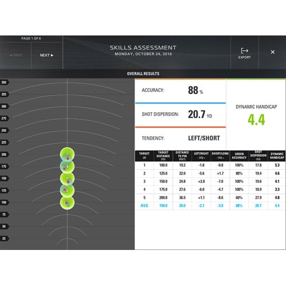Click the Target Distance column header
Screen dimensions: 286x286
pyautogui.click(x=163, y=156)
